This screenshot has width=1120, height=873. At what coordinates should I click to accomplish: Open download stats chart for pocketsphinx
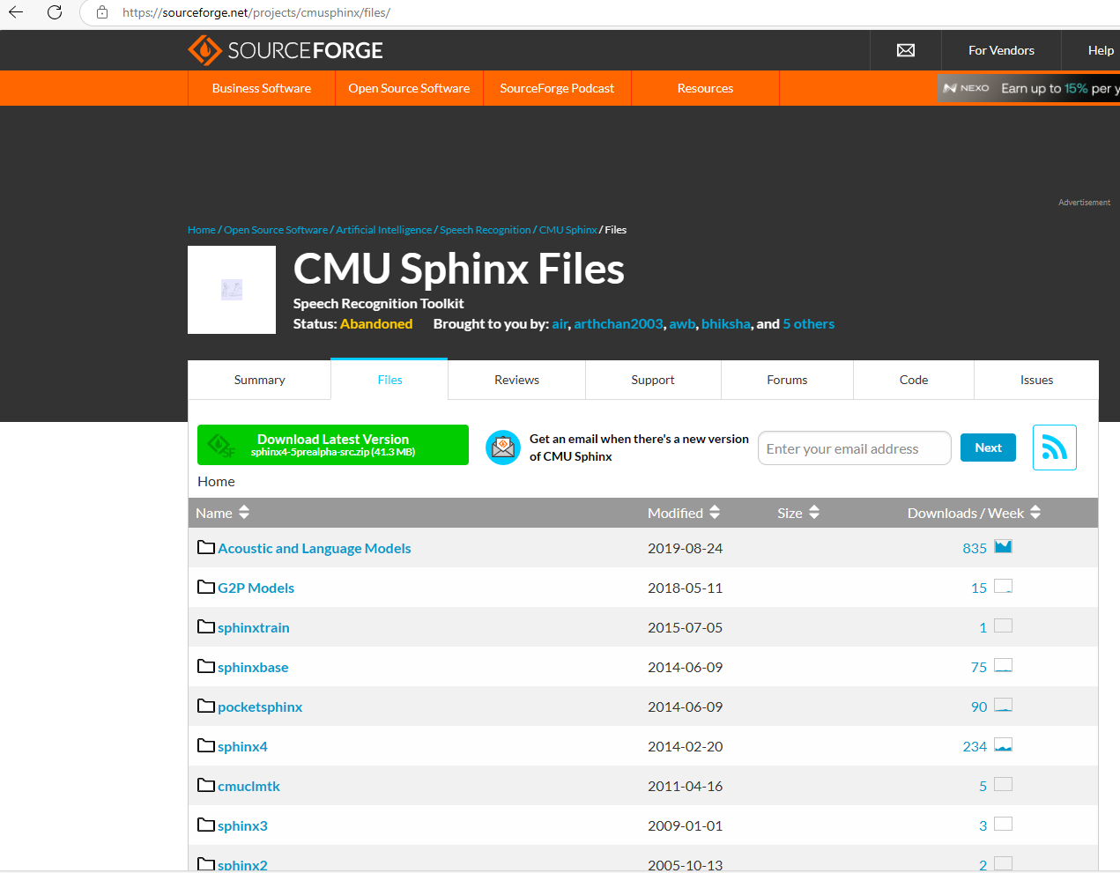pyautogui.click(x=1003, y=706)
